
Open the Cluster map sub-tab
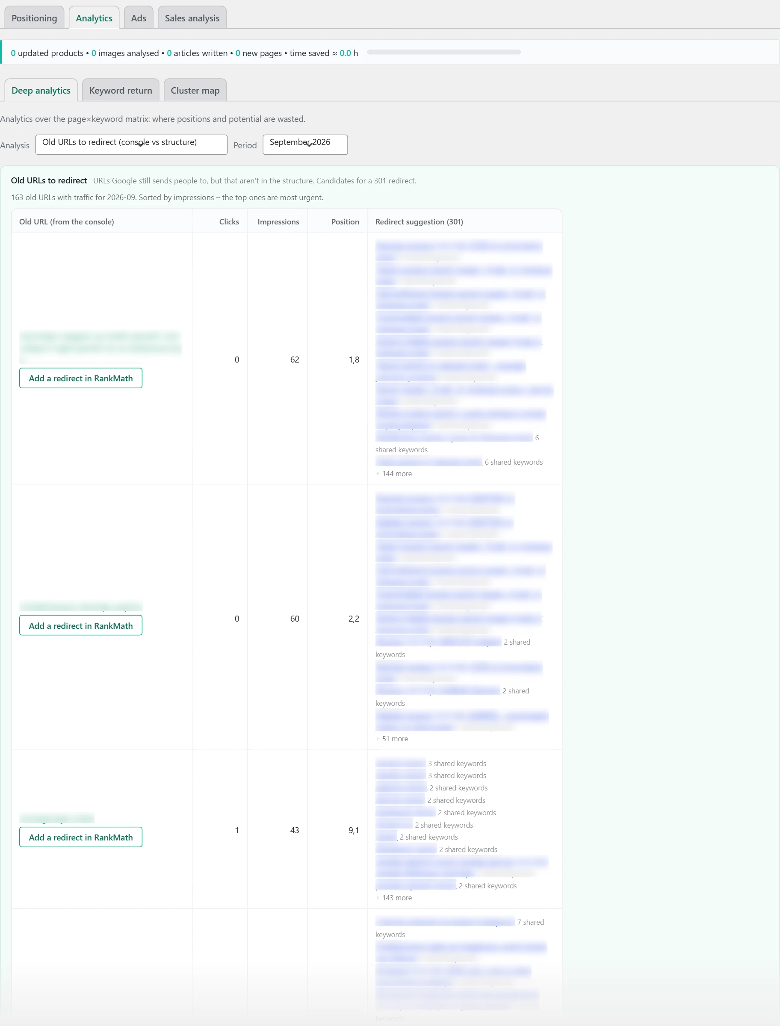point(195,90)
